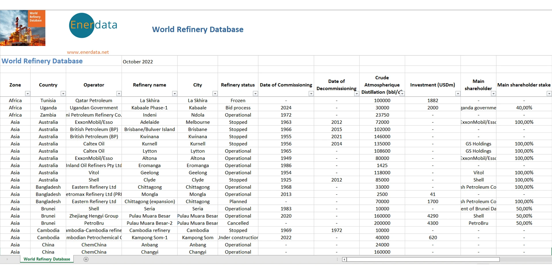The width and height of the screenshot is (552, 273).
Task: Select the Chittagong (expansion) refinery cell
Action: pos(149,202)
